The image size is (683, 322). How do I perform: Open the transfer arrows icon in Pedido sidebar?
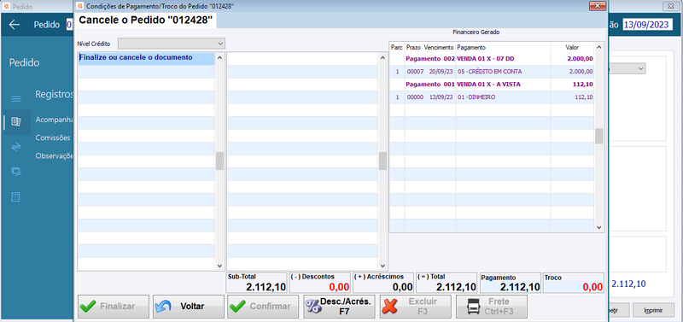tap(16, 147)
